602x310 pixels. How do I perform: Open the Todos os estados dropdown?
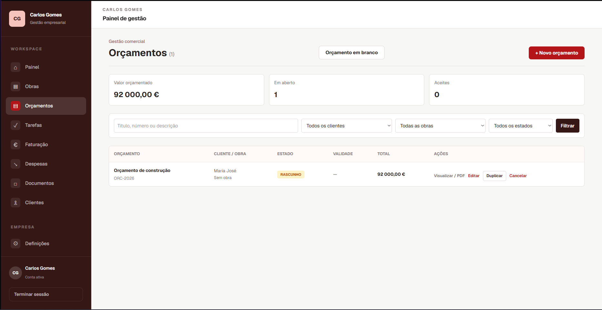click(x=521, y=126)
